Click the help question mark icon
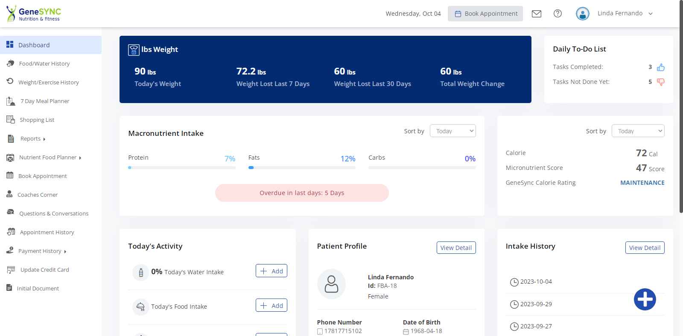Viewport: 683px width, 336px height. click(557, 14)
